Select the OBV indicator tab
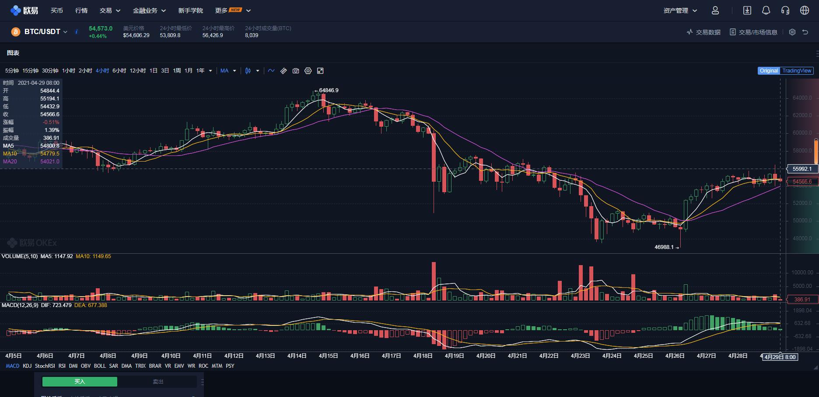Image resolution: width=819 pixels, height=397 pixels. (86, 366)
